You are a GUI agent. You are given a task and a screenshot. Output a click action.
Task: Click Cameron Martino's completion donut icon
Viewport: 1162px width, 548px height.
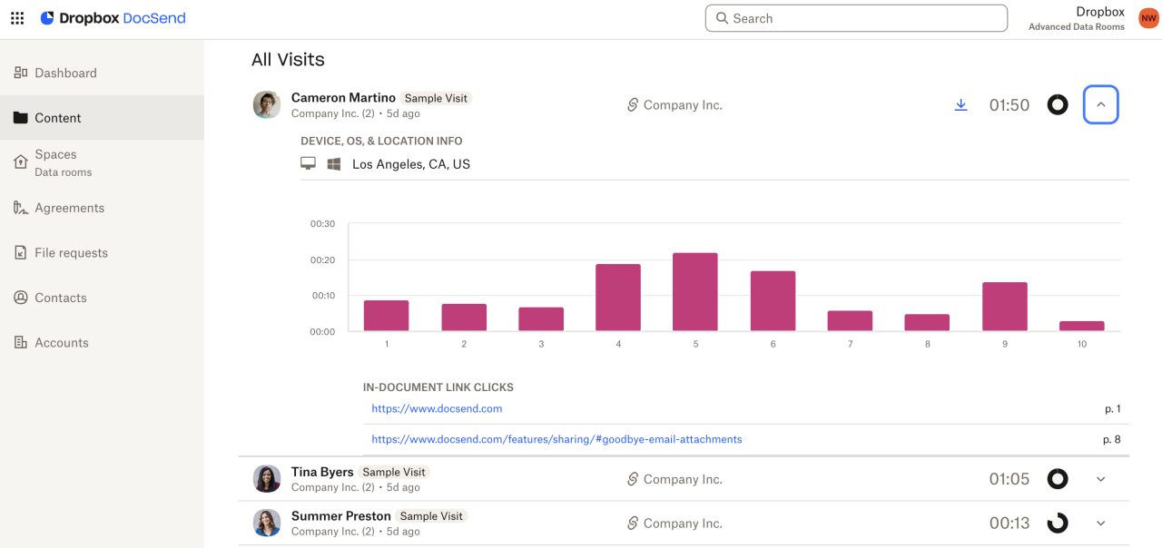tap(1058, 105)
